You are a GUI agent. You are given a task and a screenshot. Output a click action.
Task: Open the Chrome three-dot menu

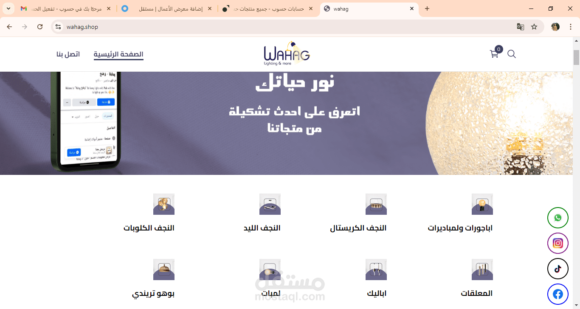pyautogui.click(x=570, y=27)
